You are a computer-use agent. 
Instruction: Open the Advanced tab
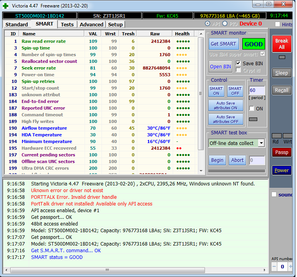coord(91,24)
